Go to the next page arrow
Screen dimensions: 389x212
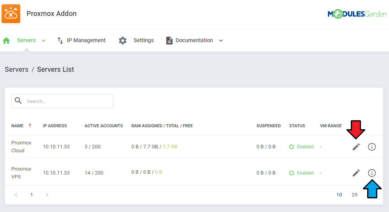pos(47,195)
